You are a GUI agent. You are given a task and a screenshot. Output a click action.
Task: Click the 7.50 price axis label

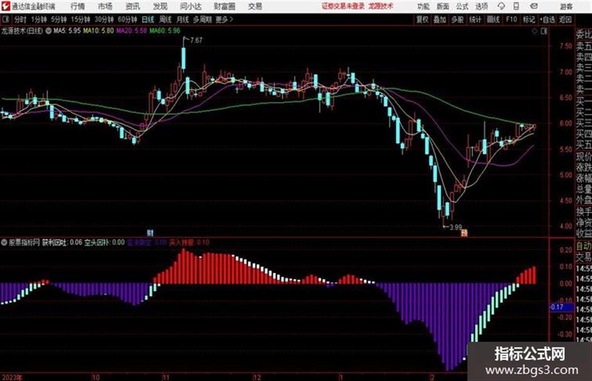(566, 46)
